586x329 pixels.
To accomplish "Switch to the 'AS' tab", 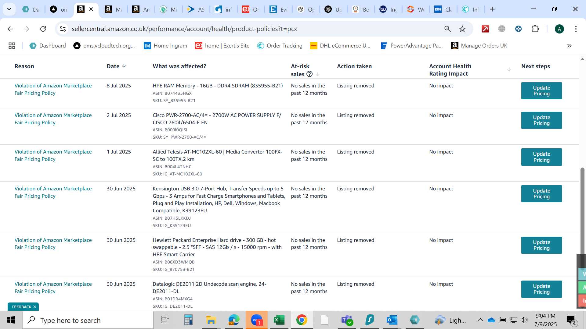I will (x=196, y=9).
